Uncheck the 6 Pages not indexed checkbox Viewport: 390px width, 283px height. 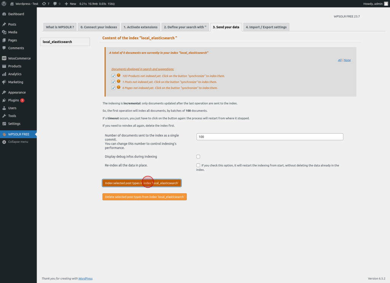[113, 88]
